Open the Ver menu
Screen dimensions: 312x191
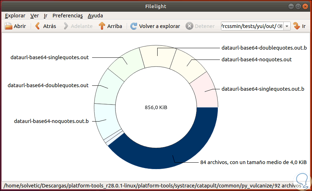35,16
